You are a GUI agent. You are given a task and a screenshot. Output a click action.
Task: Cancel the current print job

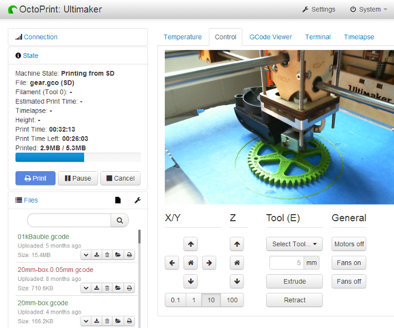121,178
